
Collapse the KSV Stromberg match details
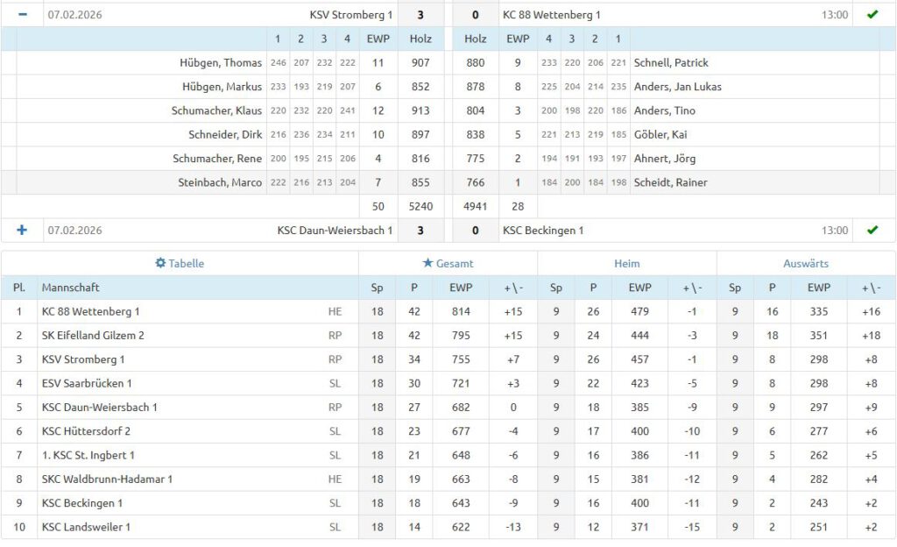tap(23, 15)
